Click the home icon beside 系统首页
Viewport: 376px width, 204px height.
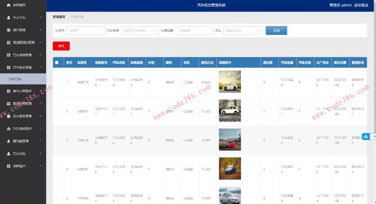(9, 5)
